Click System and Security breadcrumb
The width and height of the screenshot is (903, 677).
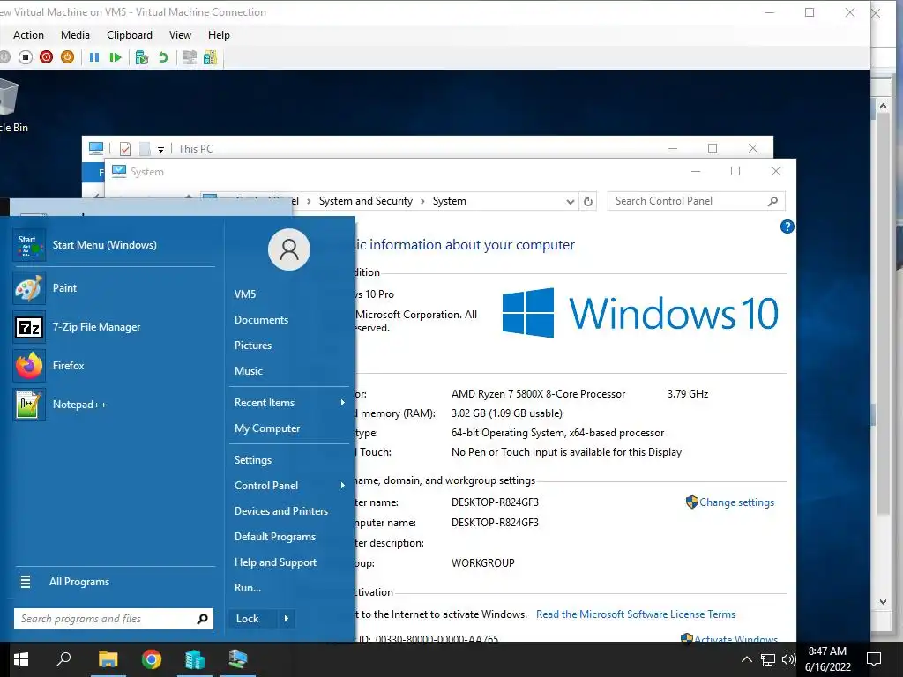[366, 201]
